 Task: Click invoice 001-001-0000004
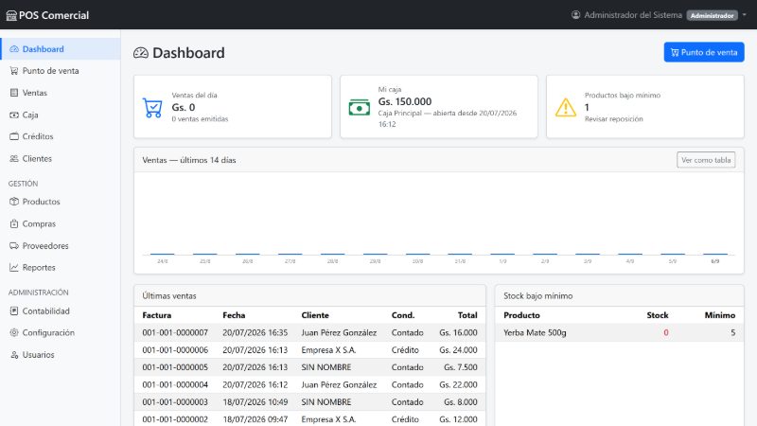pyautogui.click(x=175, y=385)
